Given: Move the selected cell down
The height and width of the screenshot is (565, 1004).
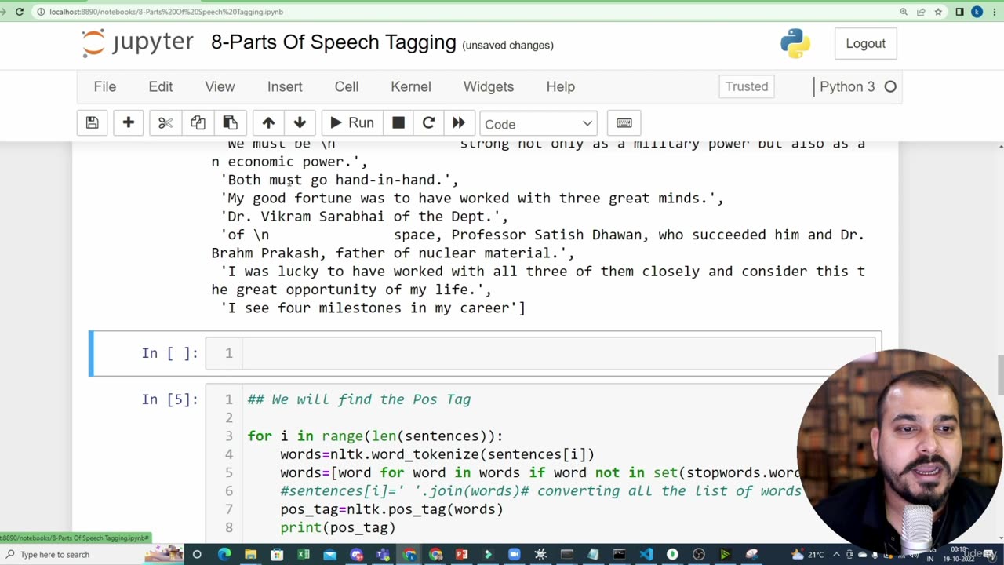Looking at the screenshot, I should click(x=300, y=123).
